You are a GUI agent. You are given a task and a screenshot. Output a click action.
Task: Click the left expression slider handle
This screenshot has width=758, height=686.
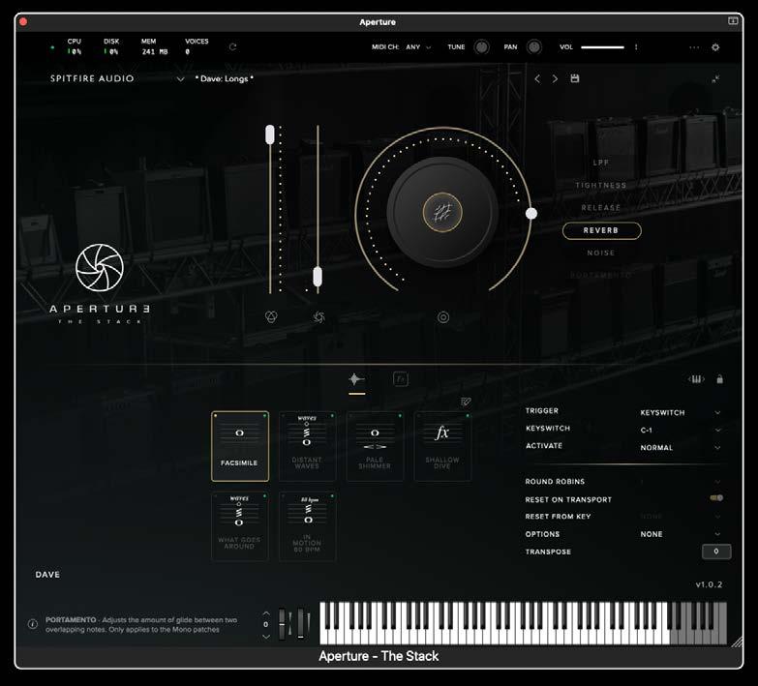(x=270, y=134)
